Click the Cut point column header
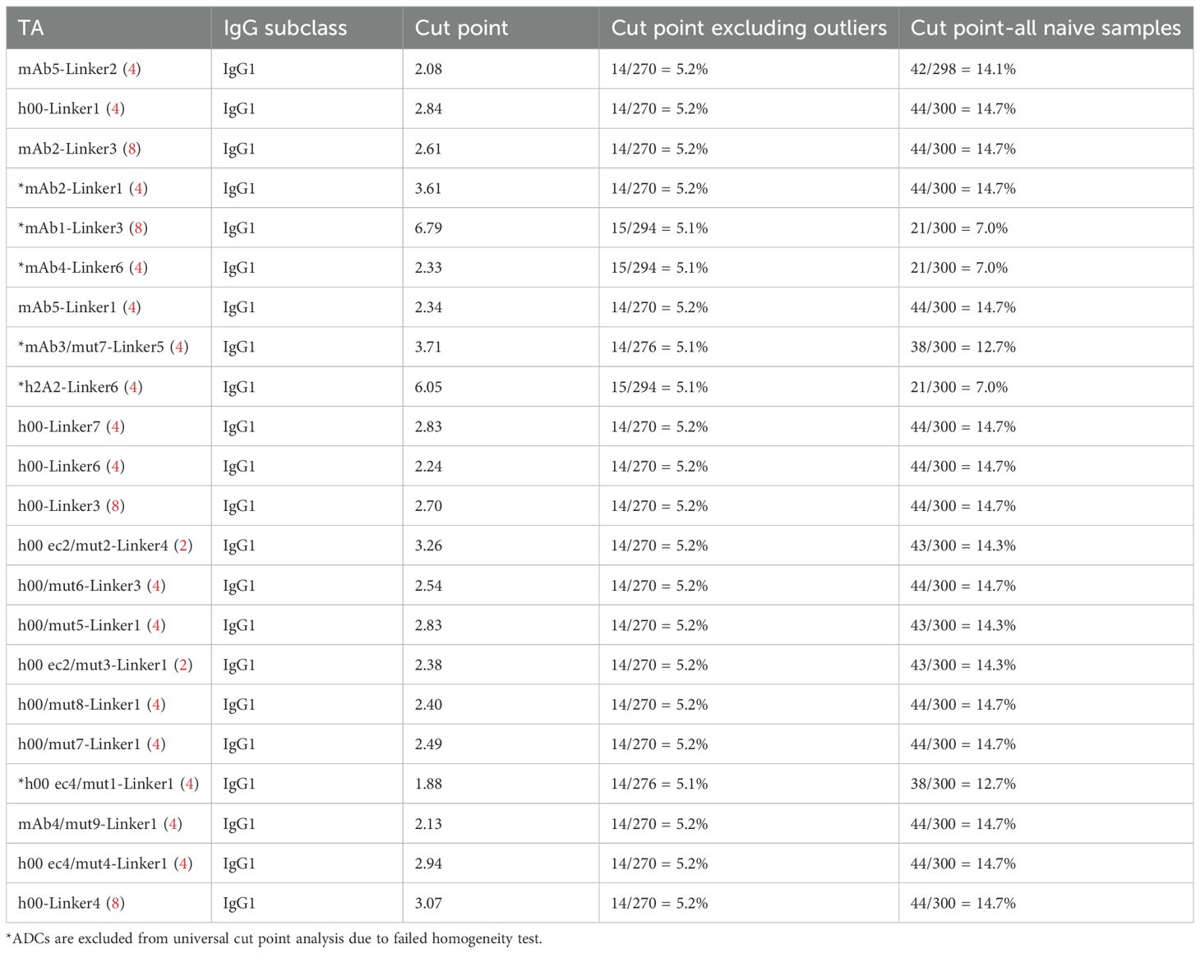 point(461,28)
